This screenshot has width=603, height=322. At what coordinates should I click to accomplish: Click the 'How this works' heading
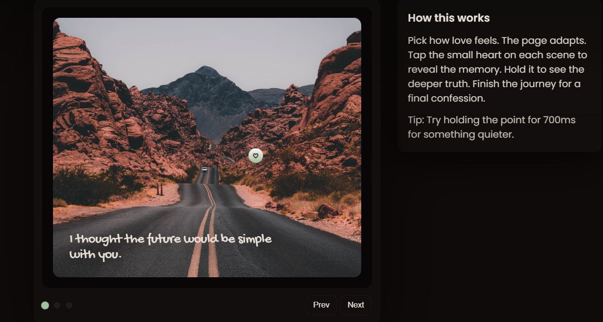tap(449, 18)
